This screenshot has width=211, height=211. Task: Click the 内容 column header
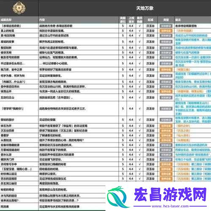click(42, 20)
